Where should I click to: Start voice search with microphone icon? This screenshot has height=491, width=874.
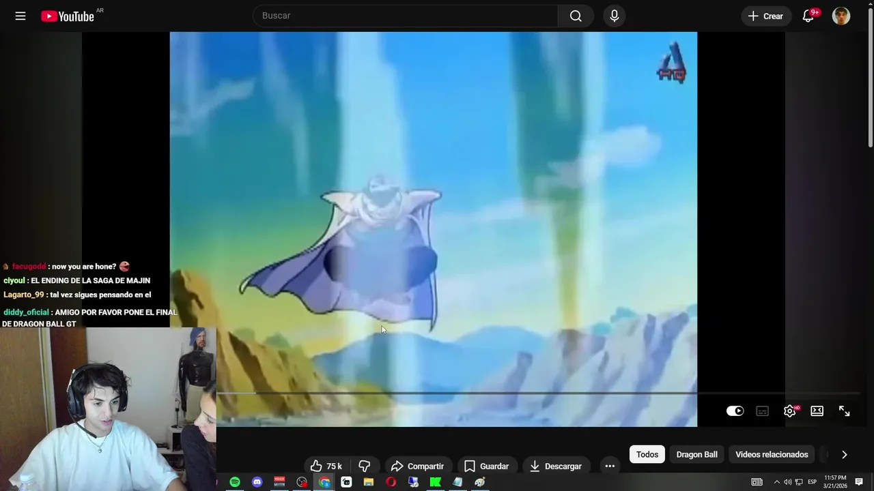coord(615,16)
